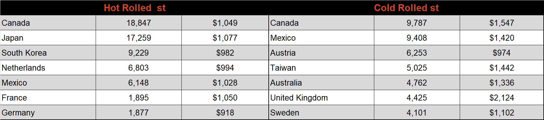544x120 pixels.
Task: Click the 18,847 tonnage cell
Action: click(139, 23)
